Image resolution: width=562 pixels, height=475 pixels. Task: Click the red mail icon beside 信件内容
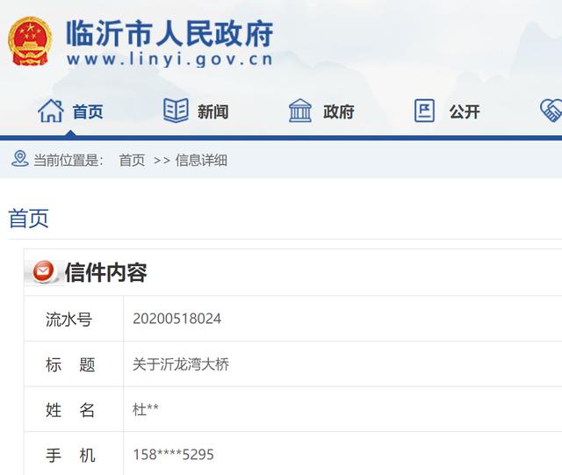point(43,271)
